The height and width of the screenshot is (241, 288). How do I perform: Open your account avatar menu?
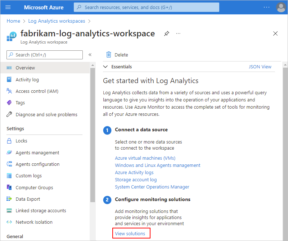[281, 7]
